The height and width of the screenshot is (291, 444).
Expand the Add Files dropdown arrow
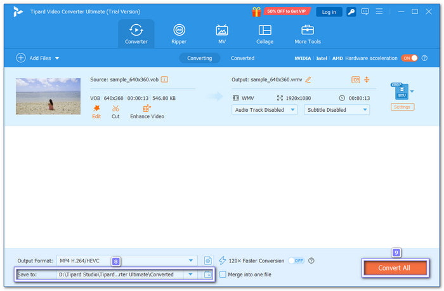57,58
